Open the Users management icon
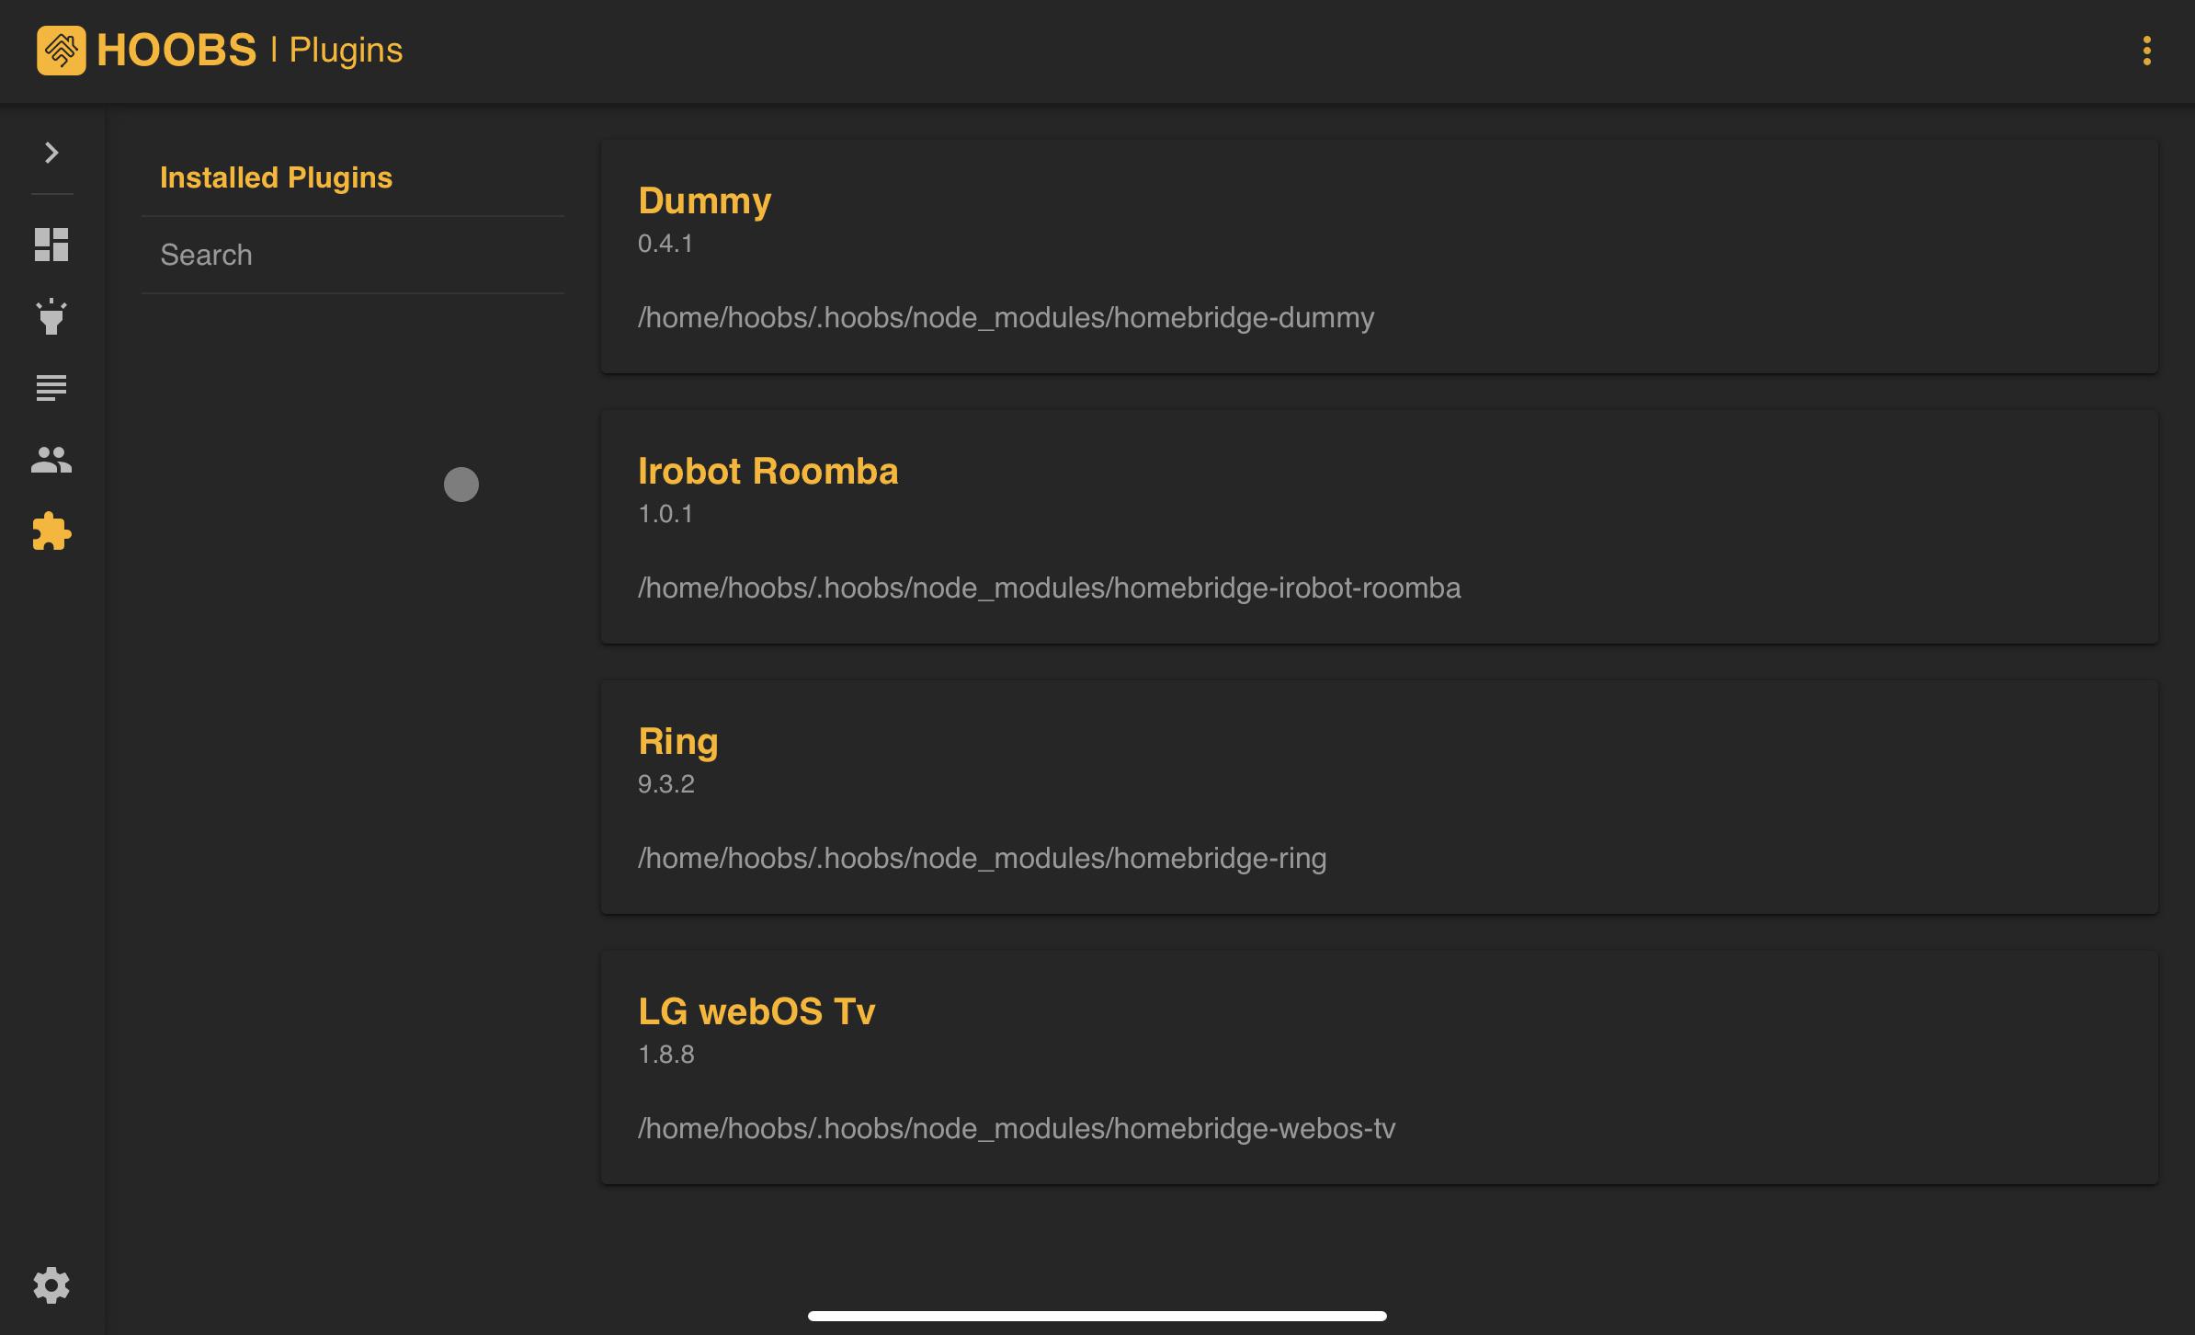This screenshot has width=2195, height=1335. (51, 461)
